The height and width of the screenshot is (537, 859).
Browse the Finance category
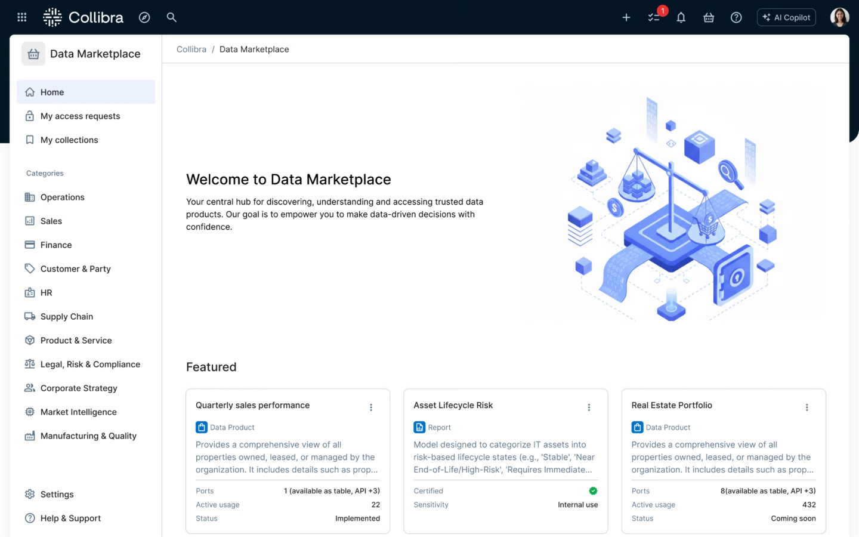click(55, 245)
